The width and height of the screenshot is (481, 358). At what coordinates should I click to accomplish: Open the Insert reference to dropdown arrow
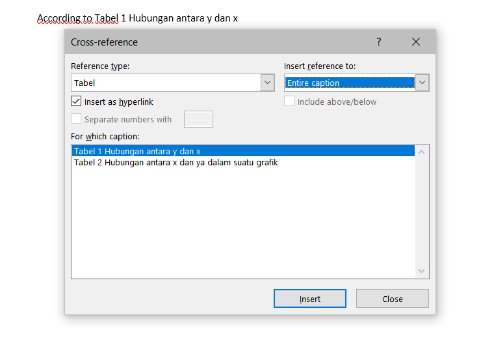pos(422,83)
